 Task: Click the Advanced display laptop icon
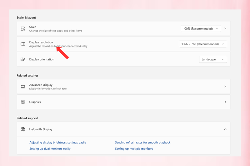click(23, 87)
